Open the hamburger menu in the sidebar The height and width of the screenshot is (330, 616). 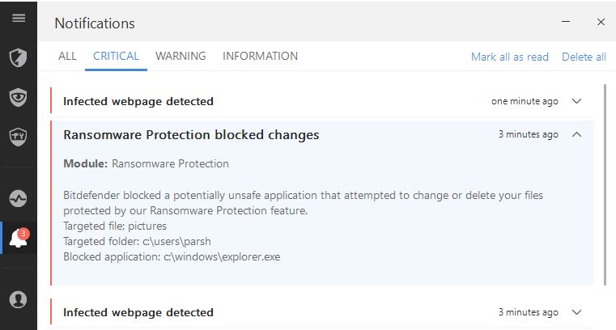(x=18, y=18)
